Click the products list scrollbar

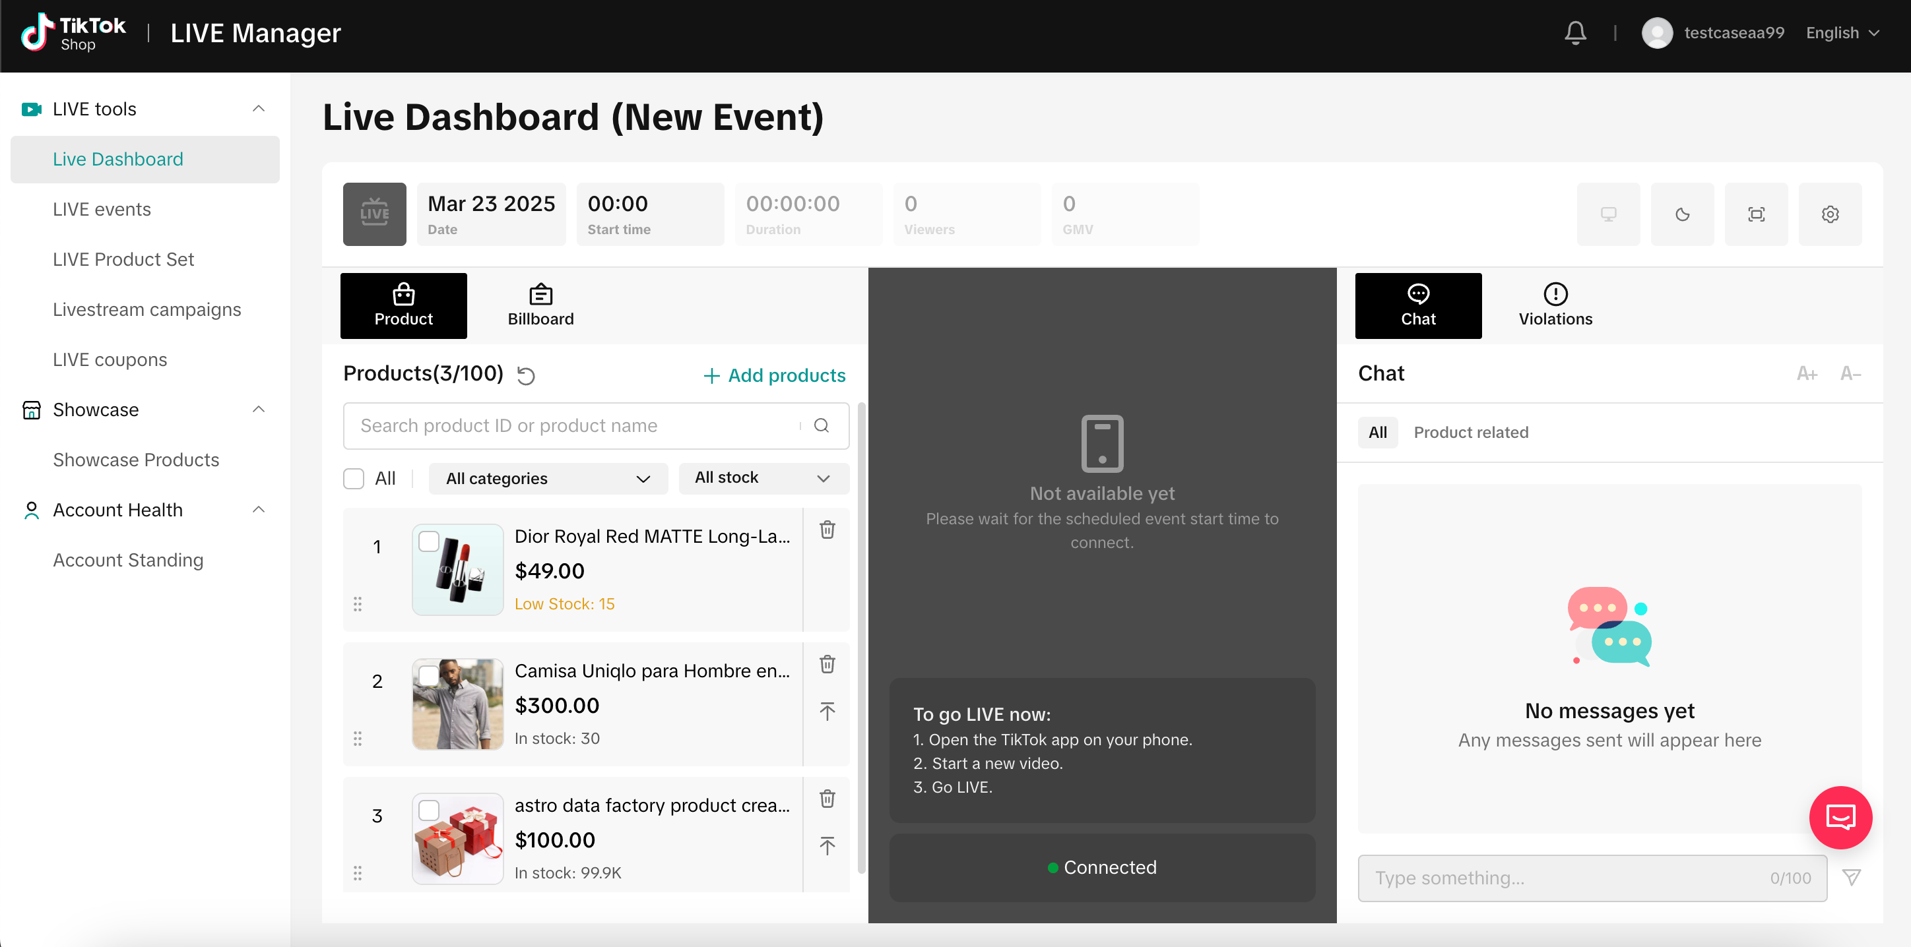861,638
